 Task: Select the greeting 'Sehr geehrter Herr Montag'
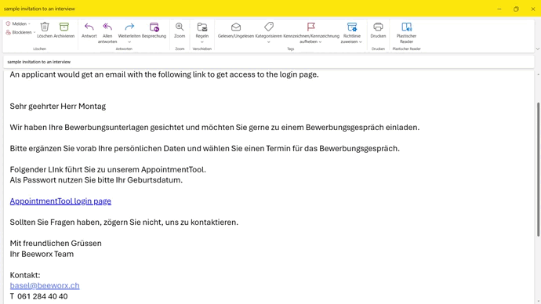point(57,106)
